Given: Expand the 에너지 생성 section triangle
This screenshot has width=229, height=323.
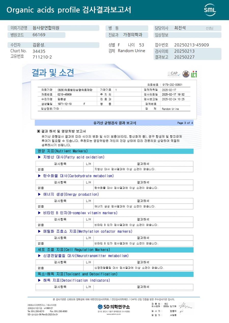Looking at the screenshot, I should tap(39, 194).
